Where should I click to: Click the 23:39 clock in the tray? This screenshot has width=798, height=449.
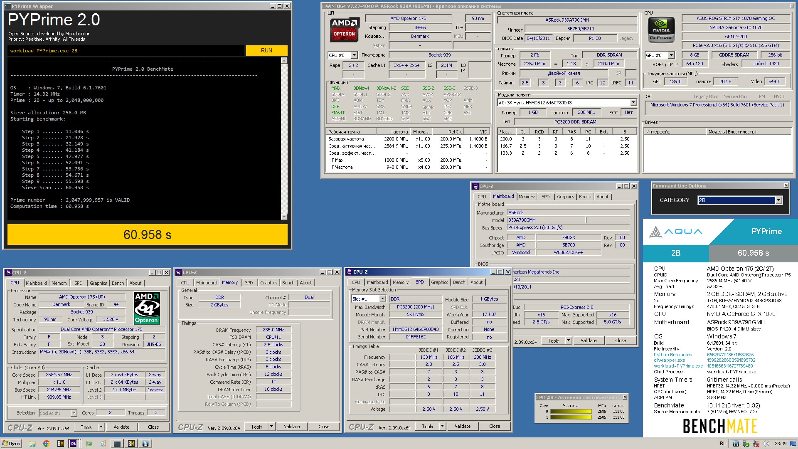point(780,444)
